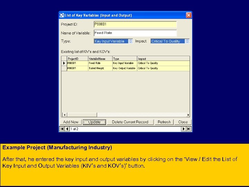Go to next record navigation arrow
The image size is (249, 187).
(184, 129)
